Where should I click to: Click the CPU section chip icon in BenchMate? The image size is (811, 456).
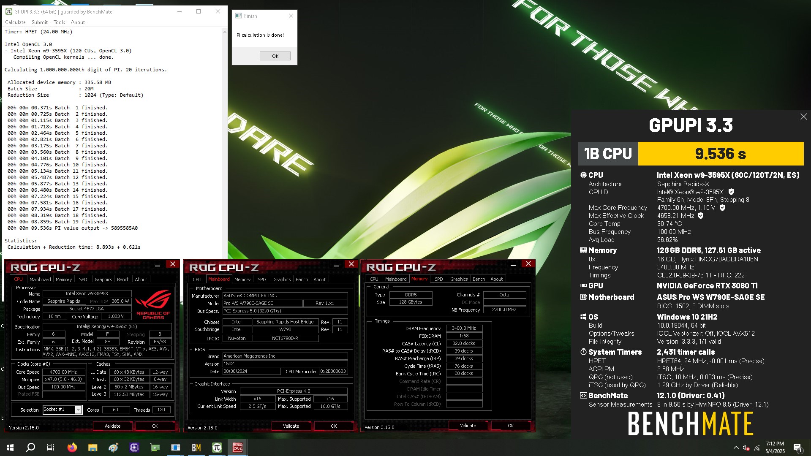583,175
